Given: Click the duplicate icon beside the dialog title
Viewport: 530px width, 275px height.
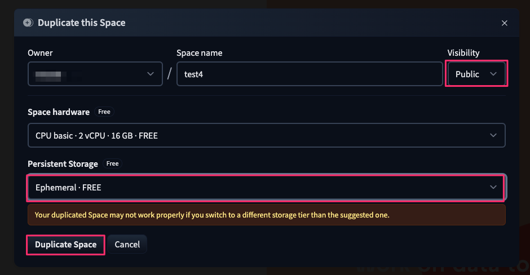Looking at the screenshot, I should coord(28,23).
